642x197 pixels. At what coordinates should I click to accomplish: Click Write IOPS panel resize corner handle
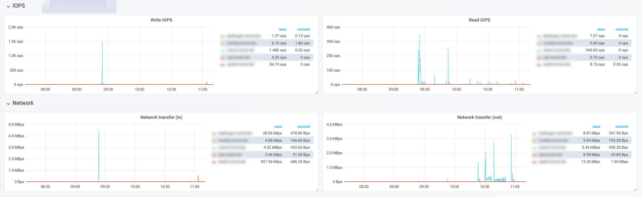coord(316,92)
